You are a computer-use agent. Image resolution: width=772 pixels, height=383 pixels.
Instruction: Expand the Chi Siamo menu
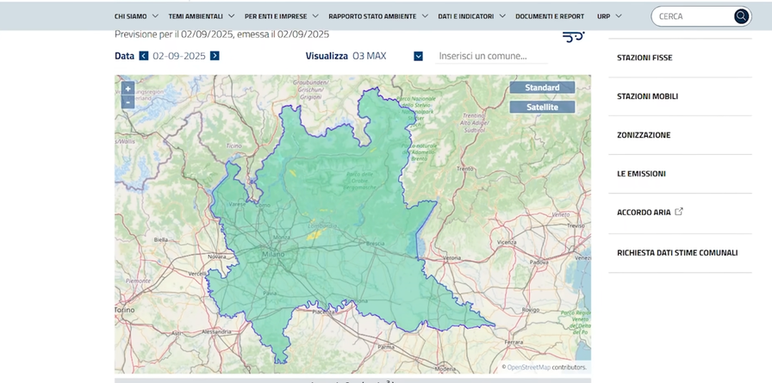[x=136, y=16]
